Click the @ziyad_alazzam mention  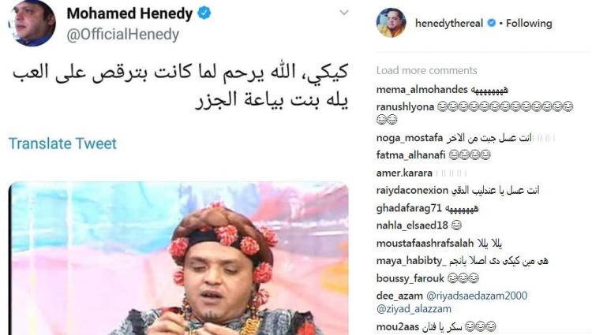[x=414, y=309]
